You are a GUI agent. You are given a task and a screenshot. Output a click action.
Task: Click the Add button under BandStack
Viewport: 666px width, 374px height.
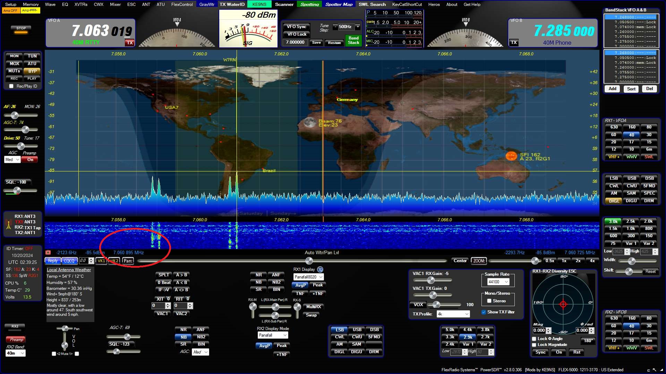612,89
